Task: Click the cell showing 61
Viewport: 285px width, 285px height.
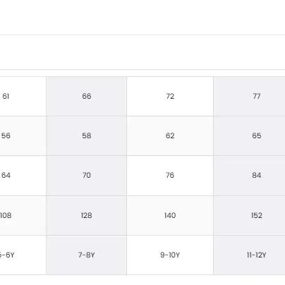Action: tap(23, 96)
